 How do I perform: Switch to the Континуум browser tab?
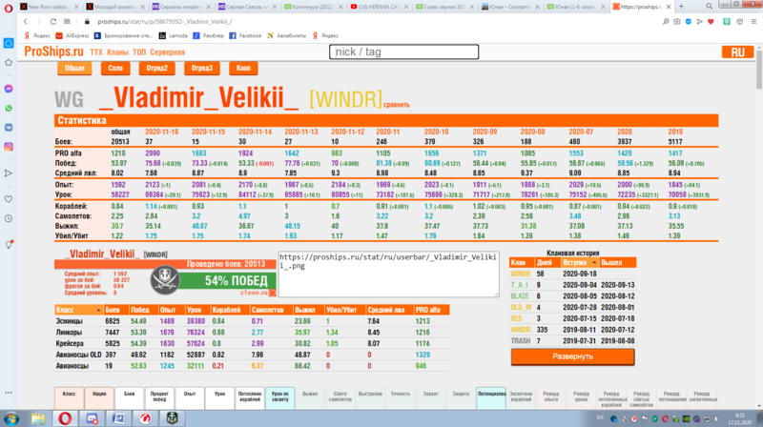click(x=313, y=7)
